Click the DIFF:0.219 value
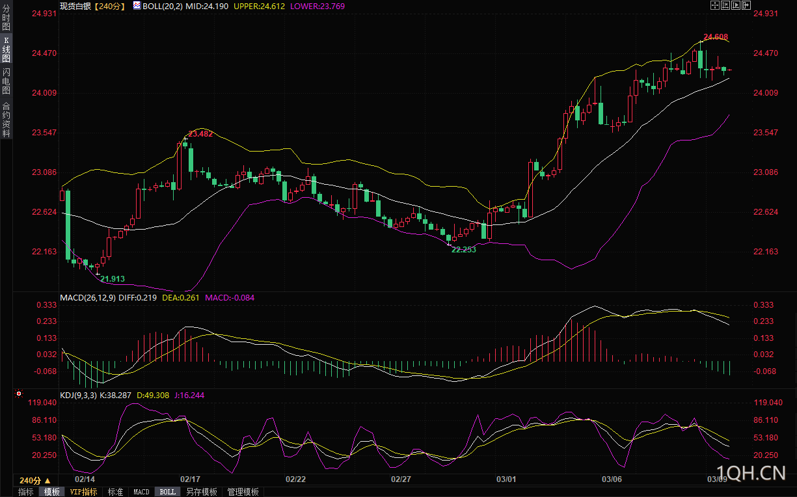The height and width of the screenshot is (497, 797). click(138, 298)
